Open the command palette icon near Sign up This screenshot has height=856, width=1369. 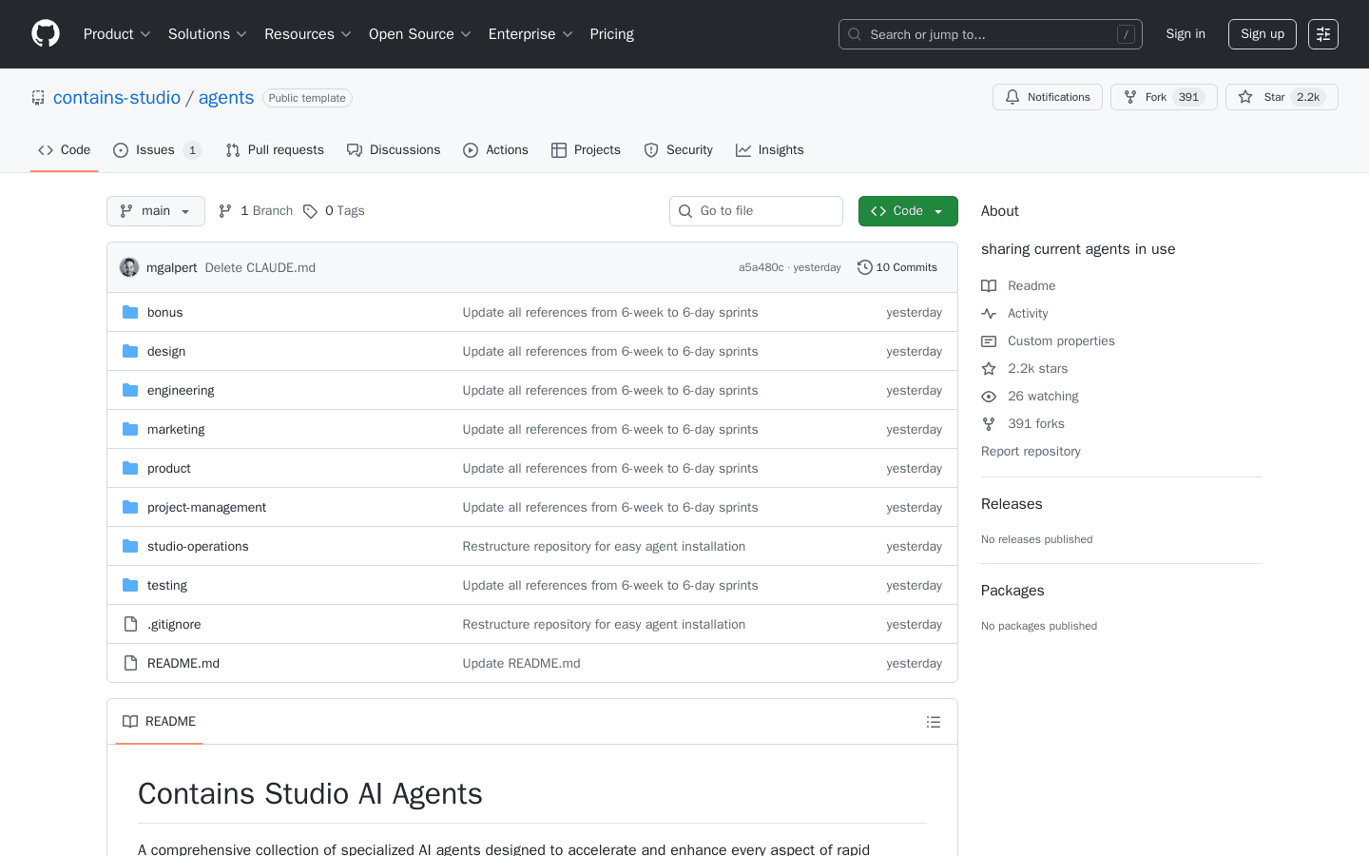click(x=1322, y=33)
